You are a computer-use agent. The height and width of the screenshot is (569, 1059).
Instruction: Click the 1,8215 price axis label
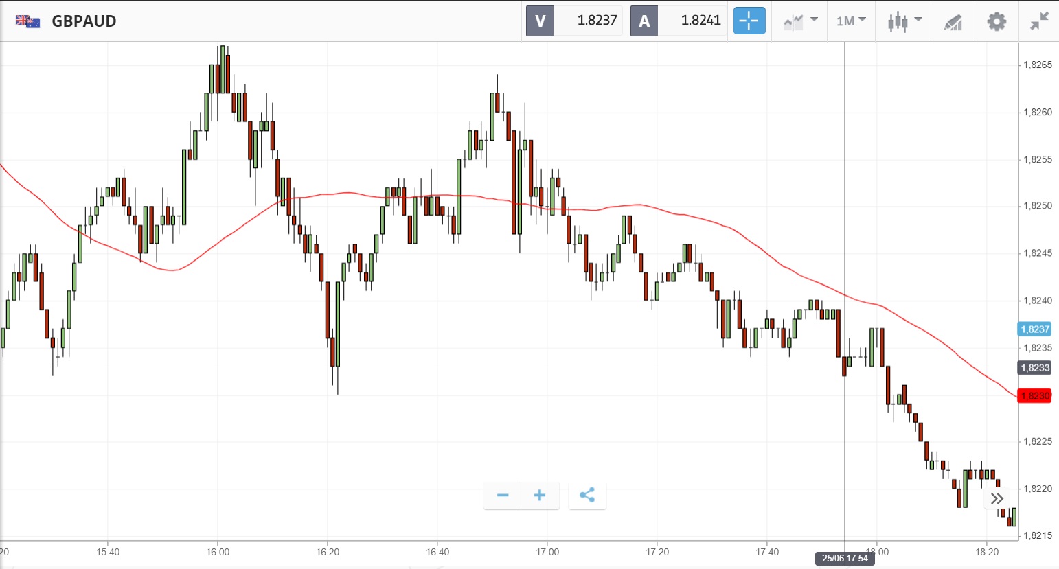click(1037, 536)
